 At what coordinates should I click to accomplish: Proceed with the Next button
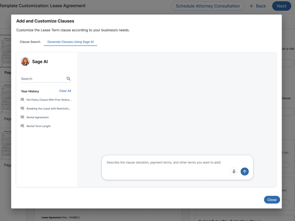[x=281, y=6]
